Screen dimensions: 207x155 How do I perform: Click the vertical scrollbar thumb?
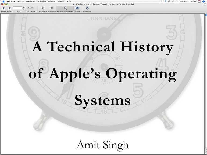(x=206, y=15)
